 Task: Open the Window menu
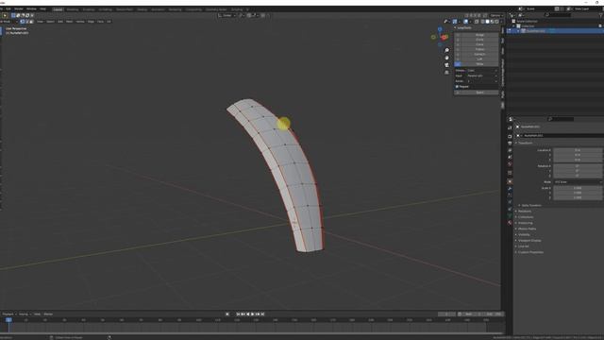pos(31,8)
